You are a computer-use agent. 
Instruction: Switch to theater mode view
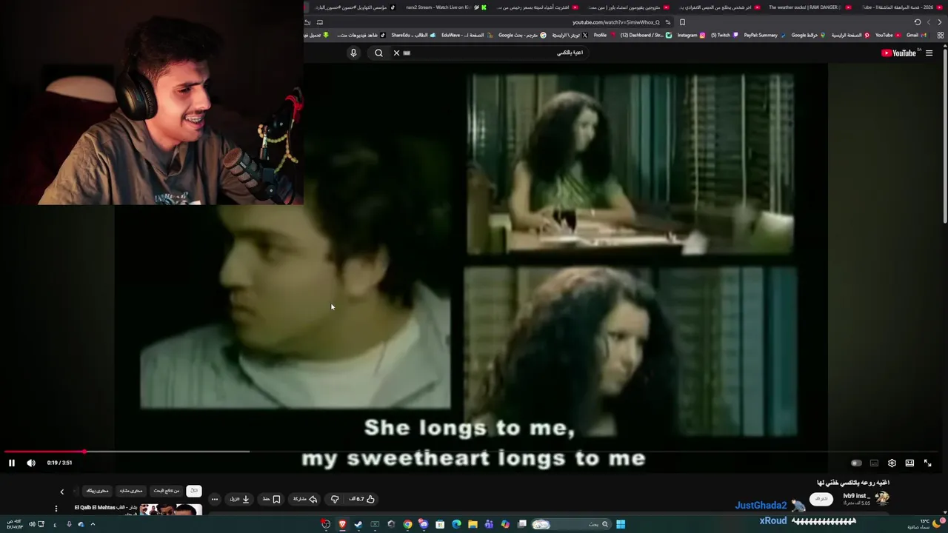(909, 463)
